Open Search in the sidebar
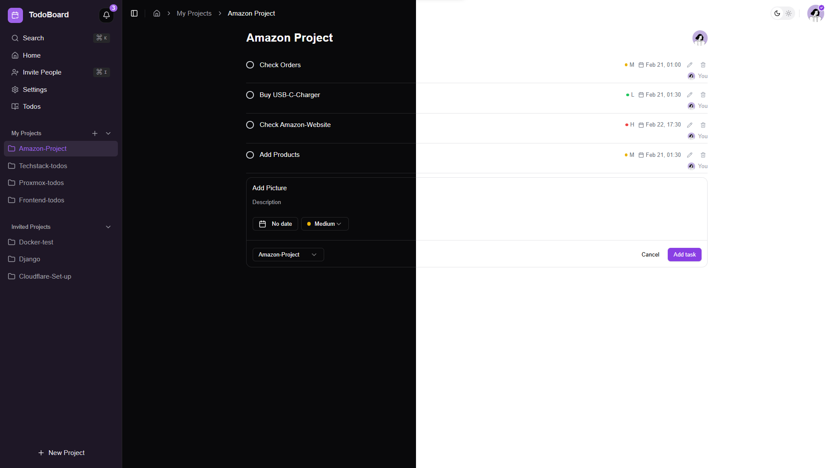The height and width of the screenshot is (468, 832). (x=61, y=38)
